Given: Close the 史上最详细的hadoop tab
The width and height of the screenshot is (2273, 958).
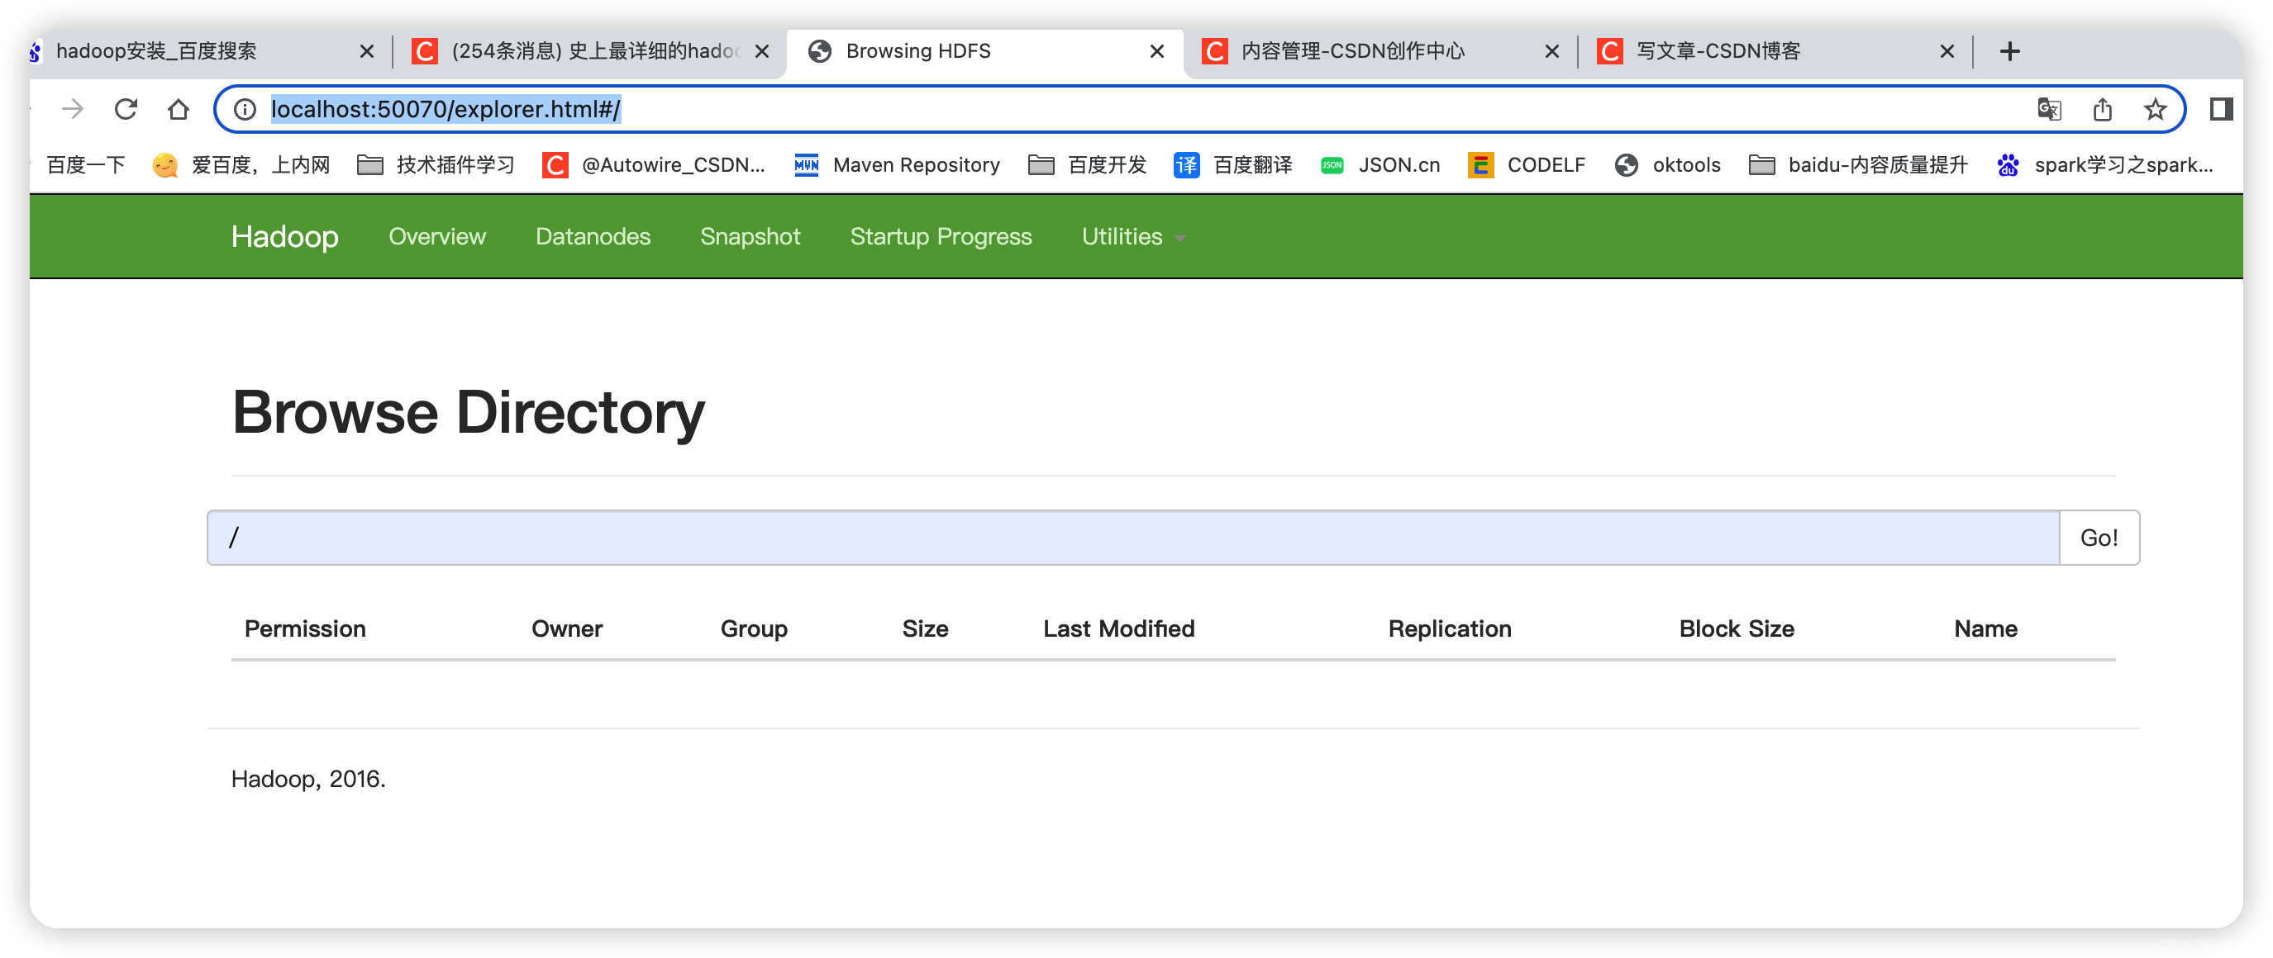Looking at the screenshot, I should (x=762, y=51).
